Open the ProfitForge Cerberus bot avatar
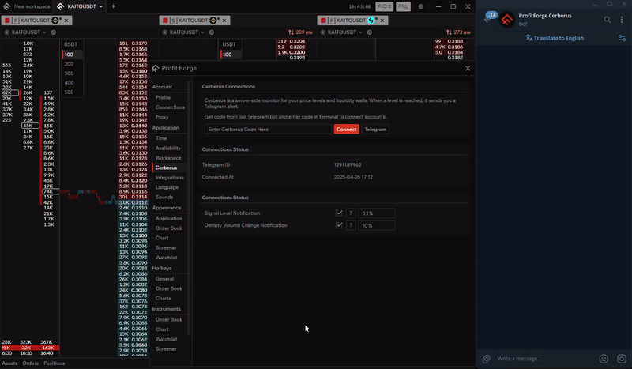The image size is (632, 369). [x=507, y=19]
